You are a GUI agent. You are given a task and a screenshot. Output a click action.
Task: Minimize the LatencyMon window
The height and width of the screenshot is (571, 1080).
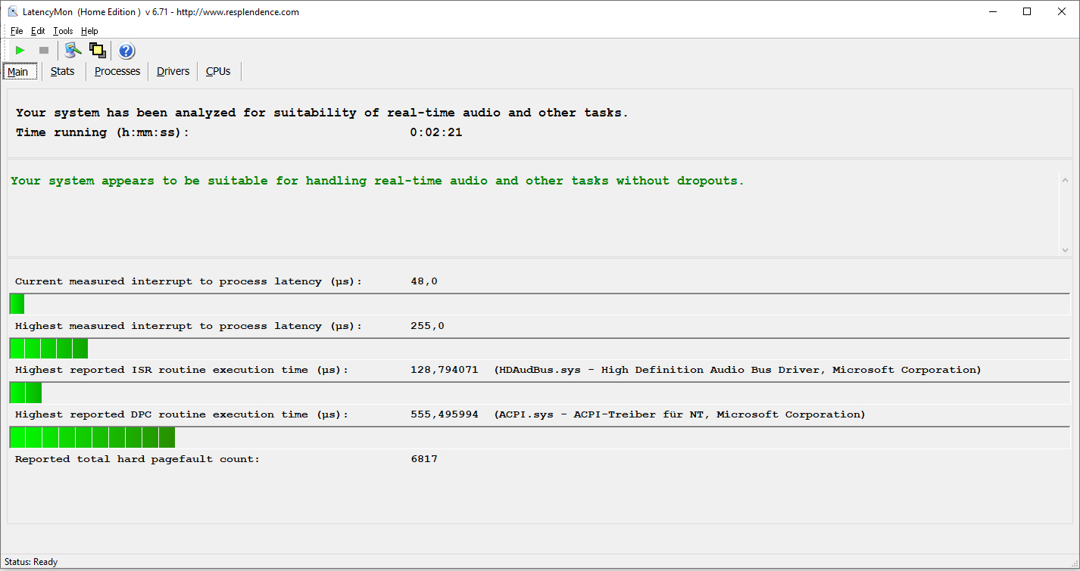pyautogui.click(x=992, y=11)
